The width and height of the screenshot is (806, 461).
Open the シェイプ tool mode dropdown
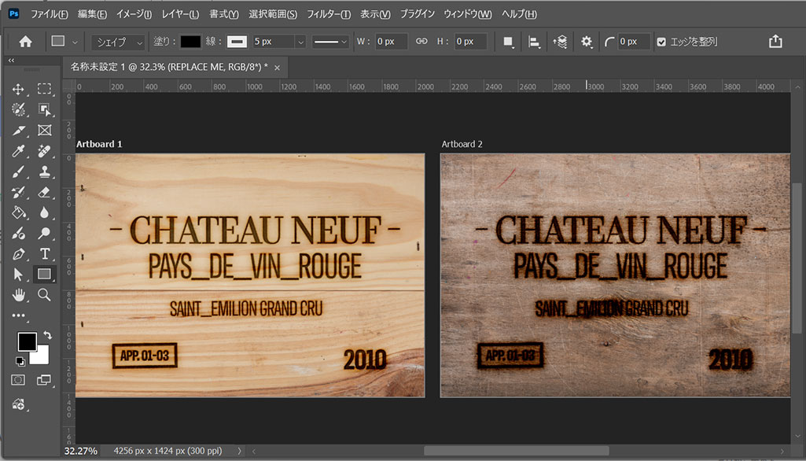117,42
